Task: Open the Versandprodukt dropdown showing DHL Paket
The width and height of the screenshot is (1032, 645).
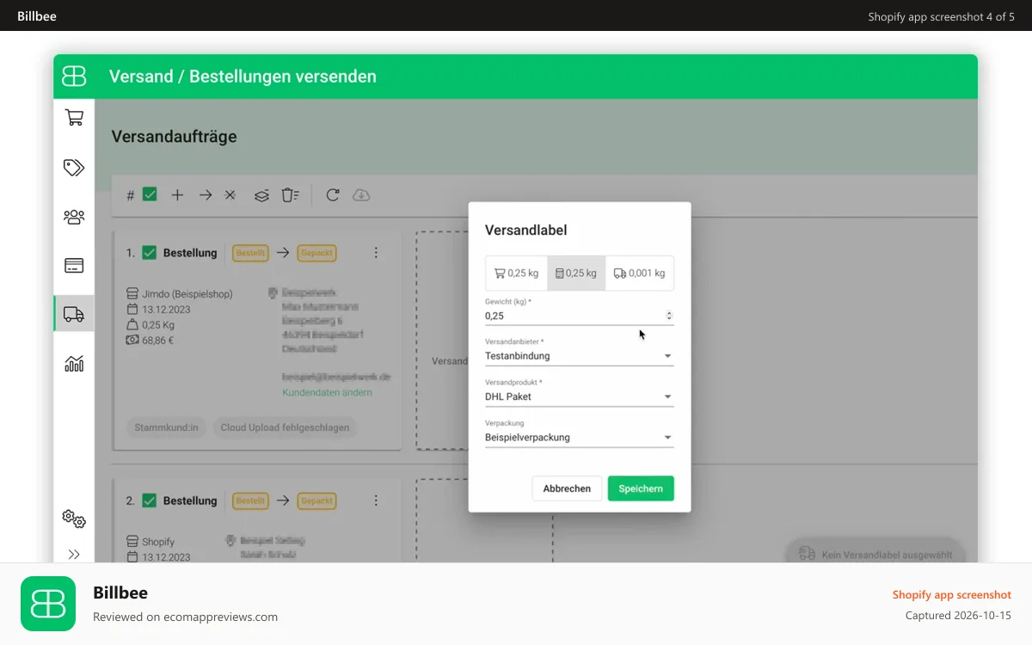Action: click(x=579, y=396)
